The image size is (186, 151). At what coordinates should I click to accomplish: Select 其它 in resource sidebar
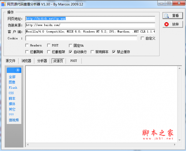(x=12, y=109)
